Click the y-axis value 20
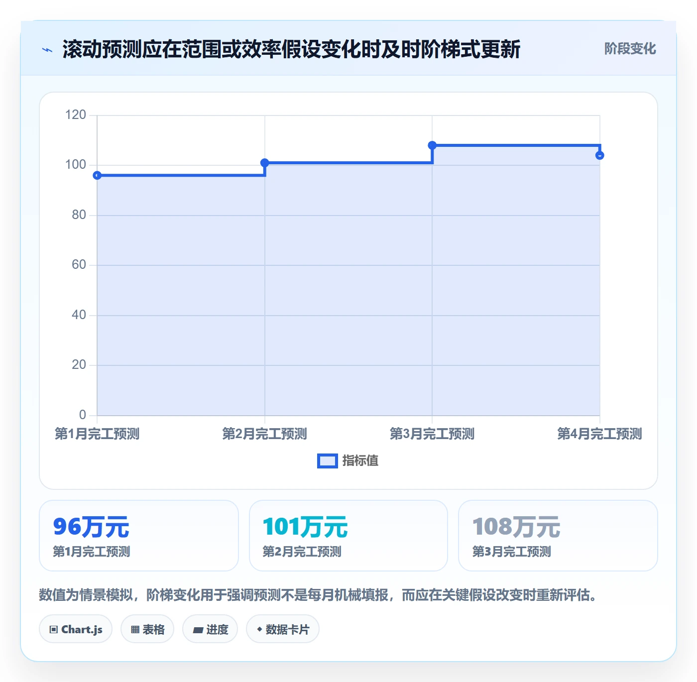 [79, 365]
